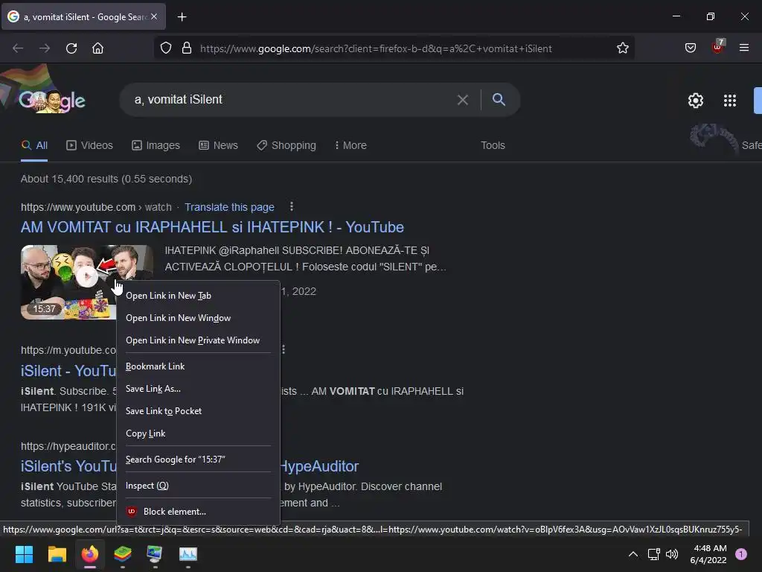Open options dots beside first YouTube result
Viewport: 762px width, 572px height.
[292, 207]
